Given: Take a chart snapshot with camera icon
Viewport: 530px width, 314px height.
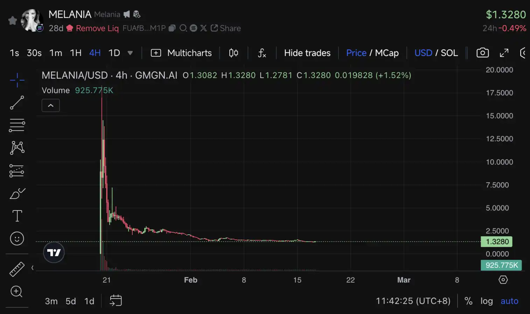Looking at the screenshot, I should [x=482, y=53].
